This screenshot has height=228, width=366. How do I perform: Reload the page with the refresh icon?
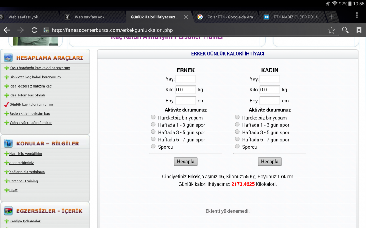tap(34, 30)
